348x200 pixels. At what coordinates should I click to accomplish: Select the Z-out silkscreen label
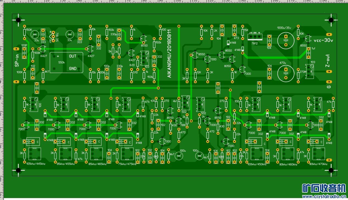327,61
